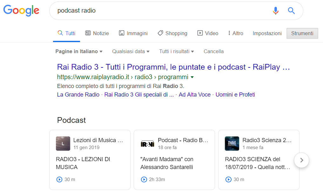Switch to the Notizie tab
The image size is (323, 195).
(x=97, y=33)
